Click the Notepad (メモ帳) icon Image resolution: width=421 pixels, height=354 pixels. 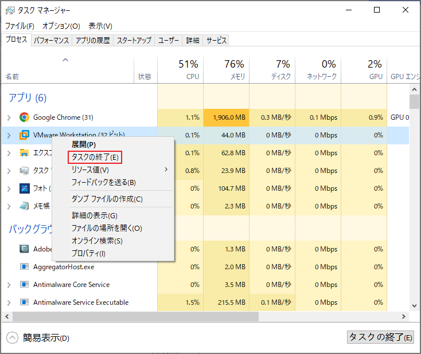point(24,206)
